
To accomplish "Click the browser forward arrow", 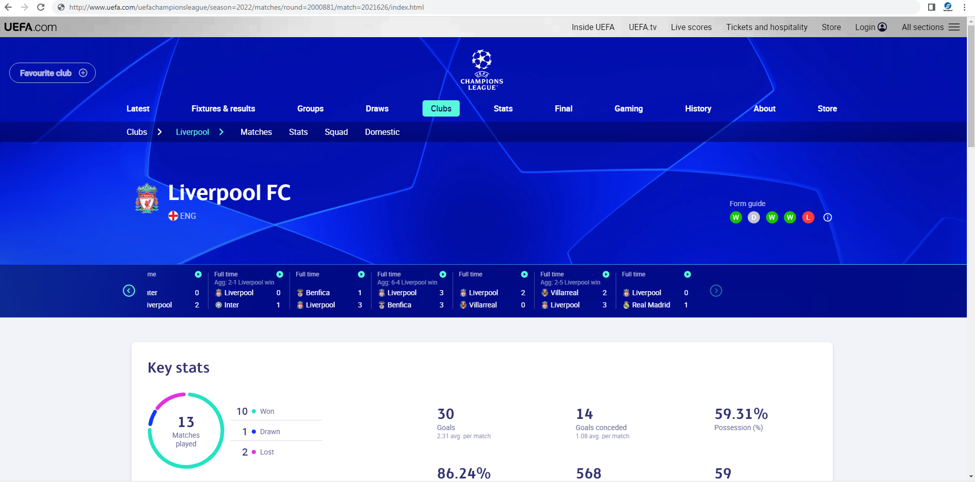I will coord(24,7).
